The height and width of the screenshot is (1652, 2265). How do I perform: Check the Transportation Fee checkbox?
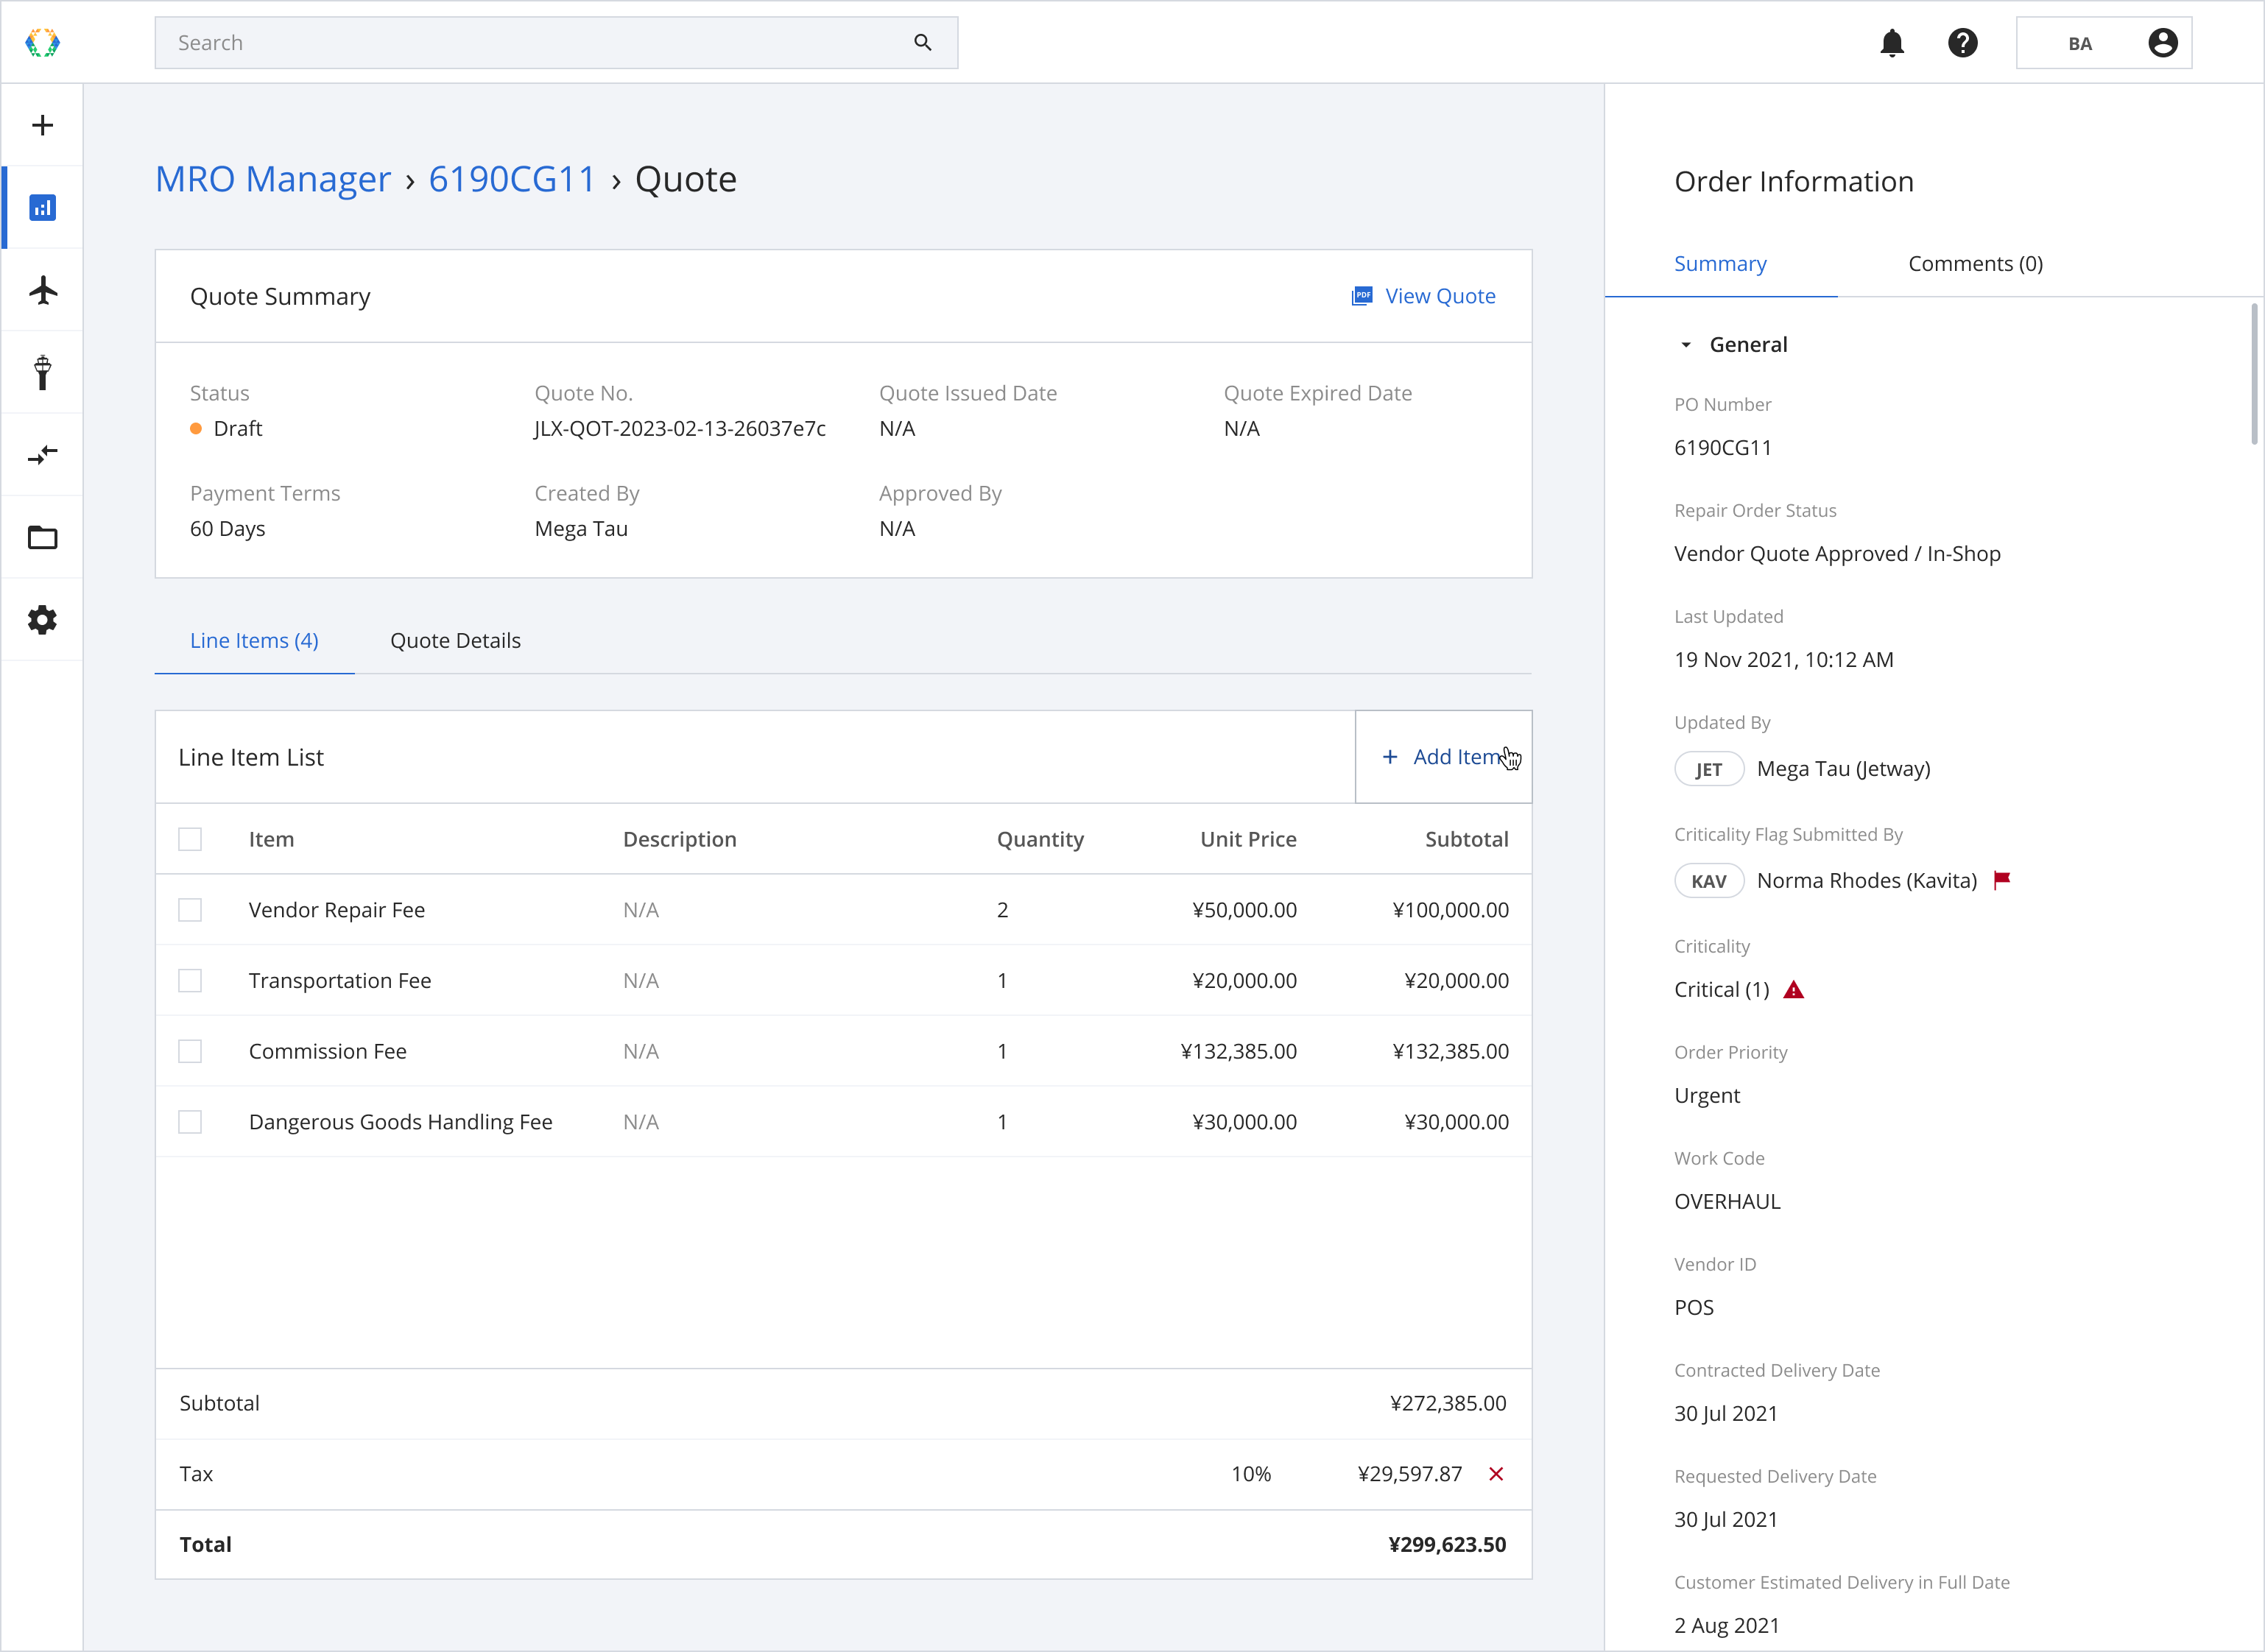[x=190, y=981]
